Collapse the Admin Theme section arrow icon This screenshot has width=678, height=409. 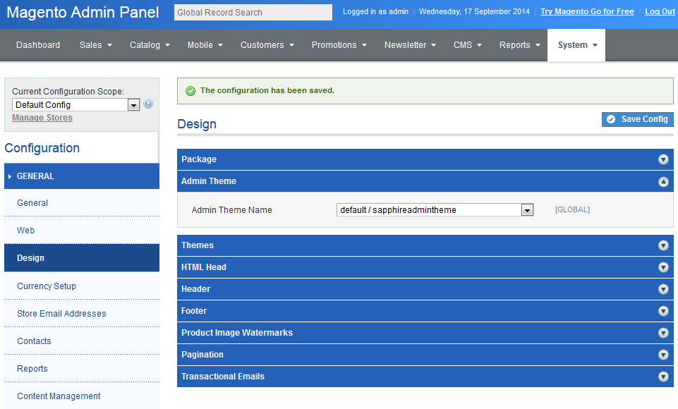click(x=663, y=181)
